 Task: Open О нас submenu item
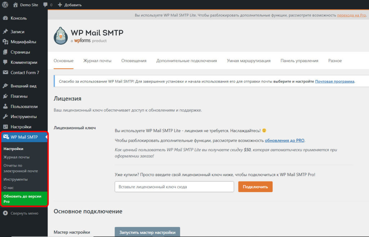(9, 188)
